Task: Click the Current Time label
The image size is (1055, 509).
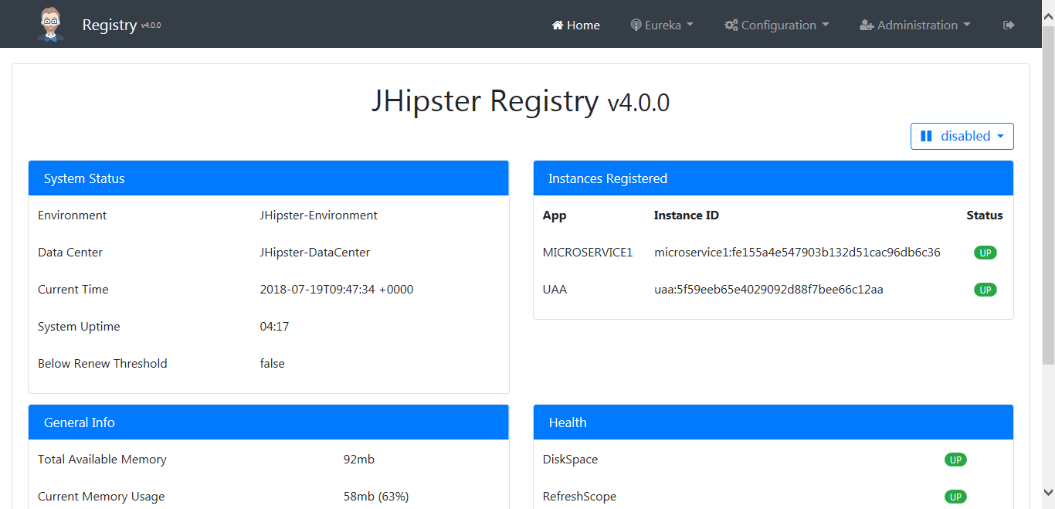Action: [73, 290]
